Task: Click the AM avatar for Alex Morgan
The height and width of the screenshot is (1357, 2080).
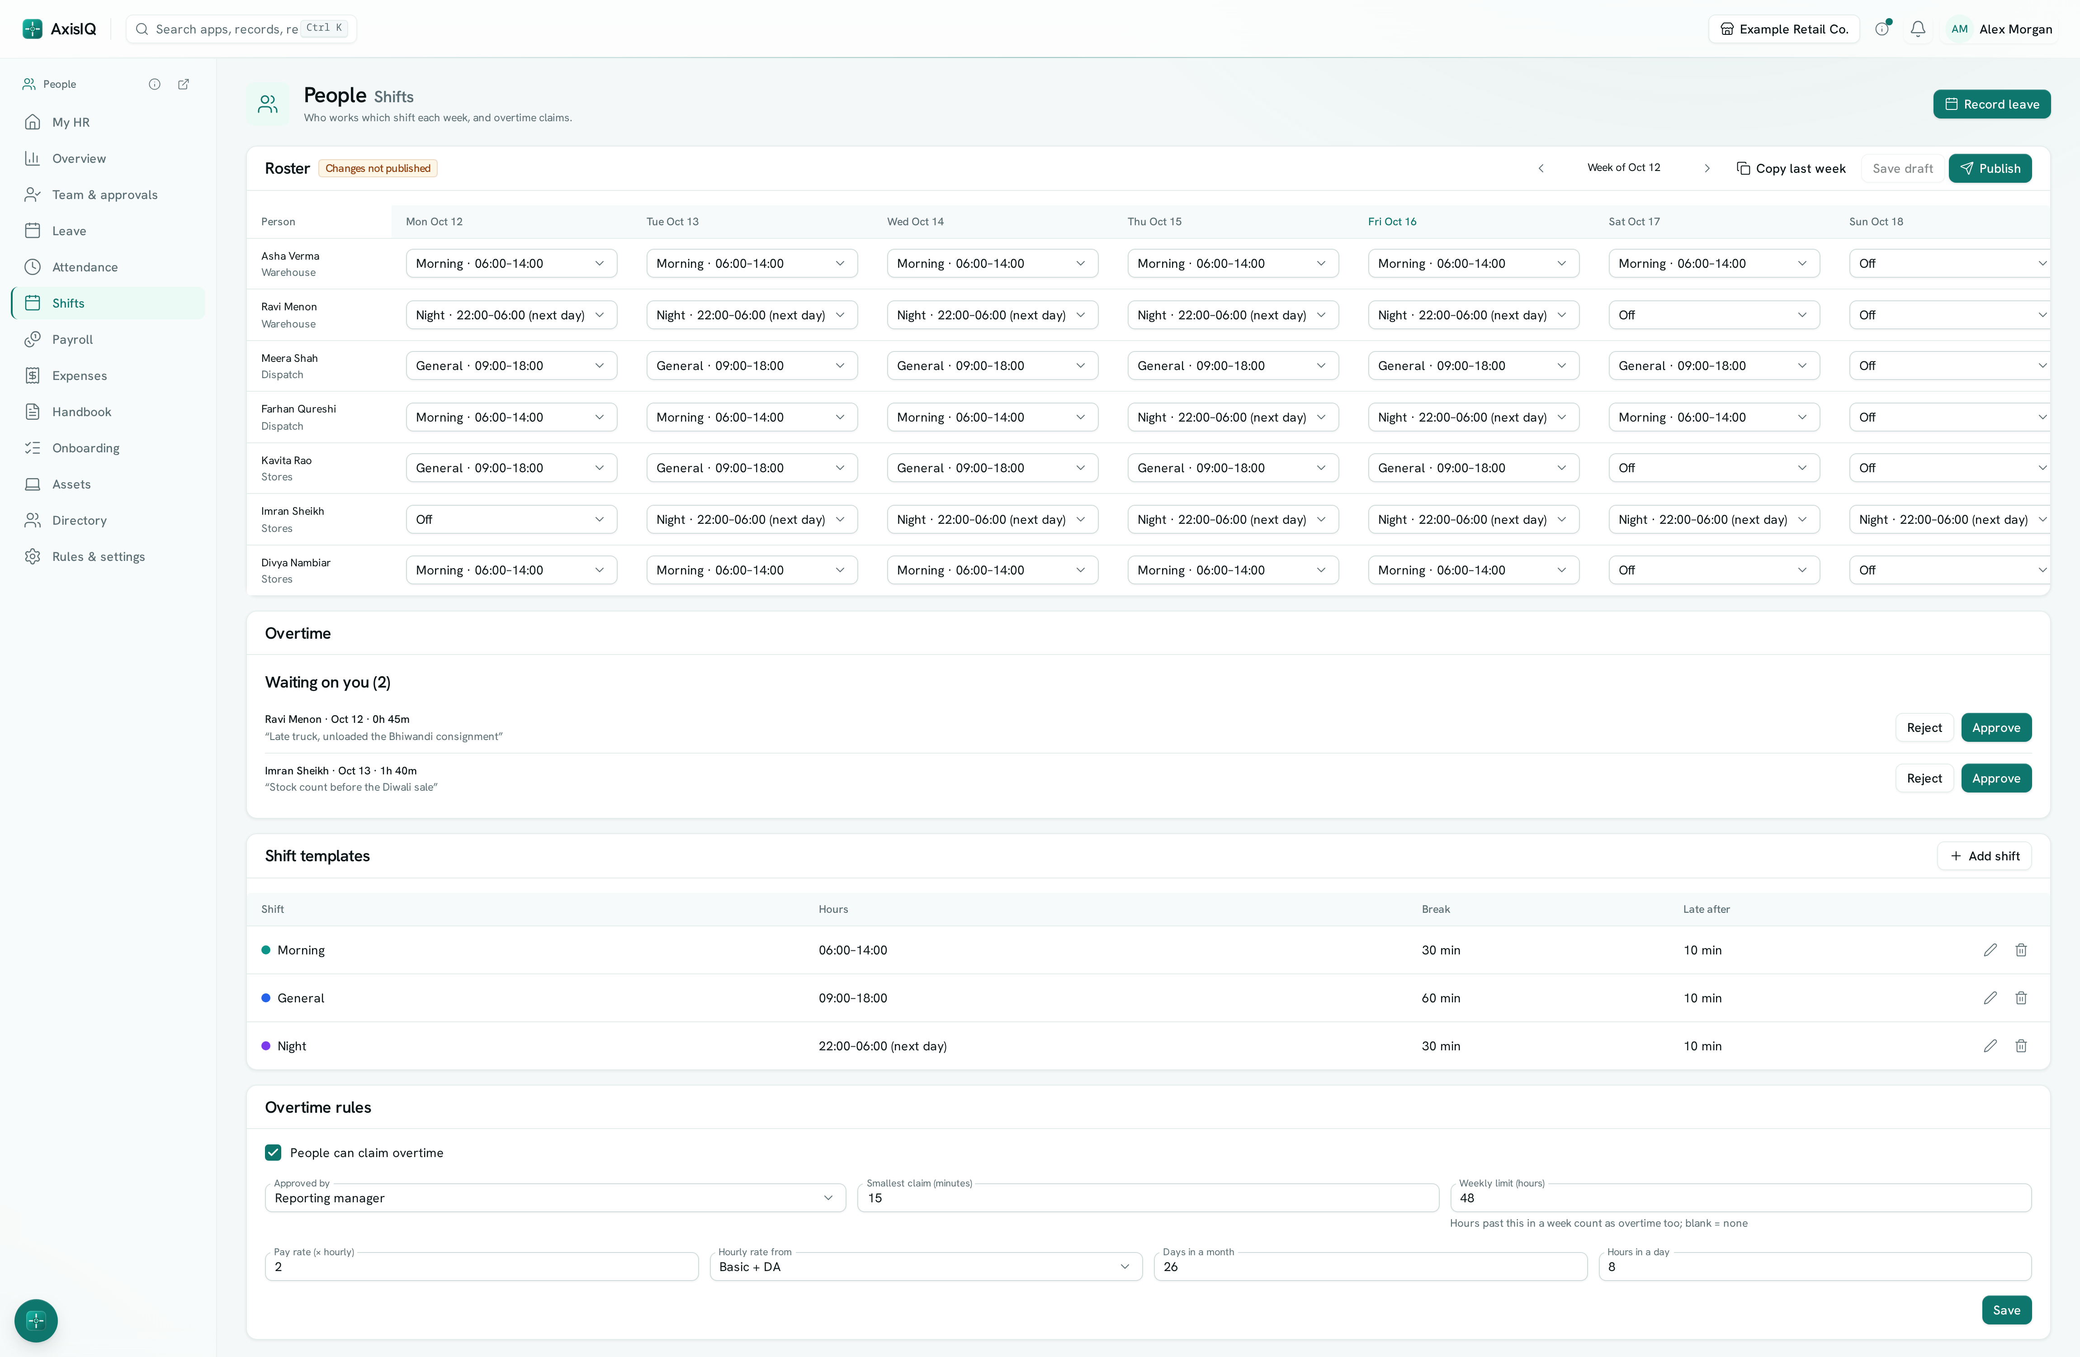Action: tap(1959, 29)
